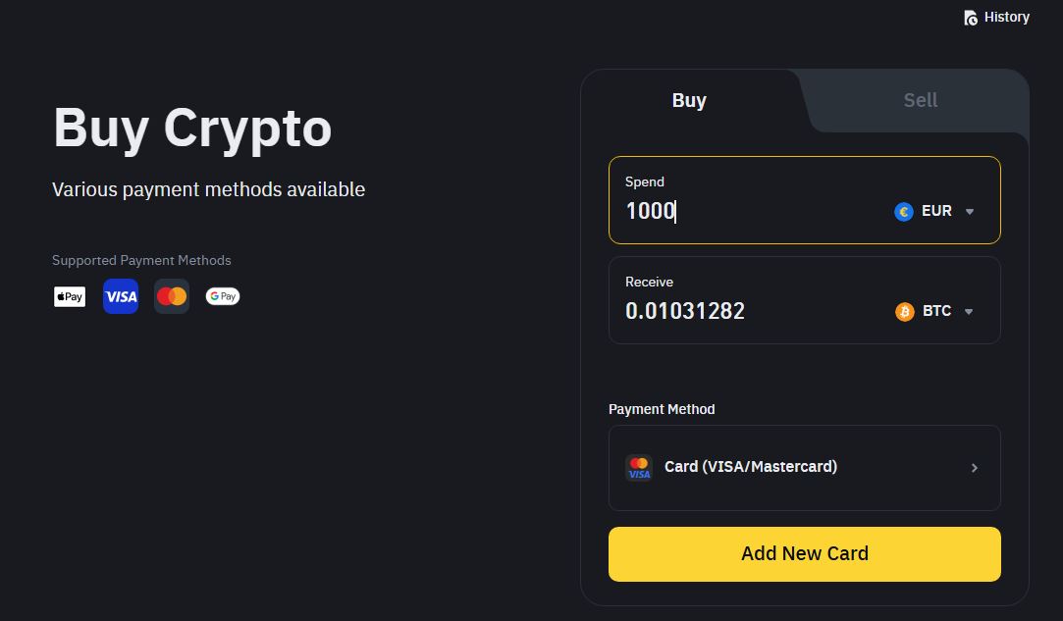The width and height of the screenshot is (1063, 621).
Task: Click the Spend amount input field
Action: point(687,211)
